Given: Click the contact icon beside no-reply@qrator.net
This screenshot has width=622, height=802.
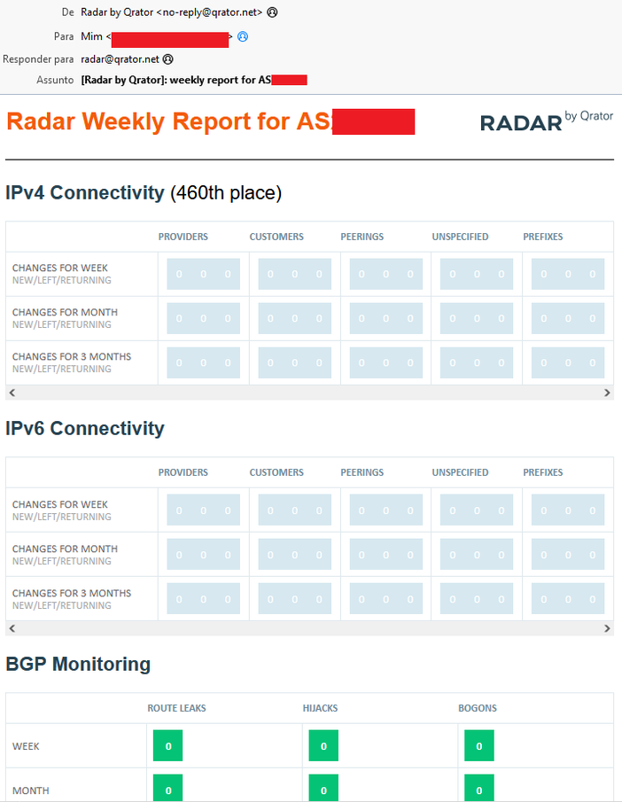Looking at the screenshot, I should click(273, 12).
